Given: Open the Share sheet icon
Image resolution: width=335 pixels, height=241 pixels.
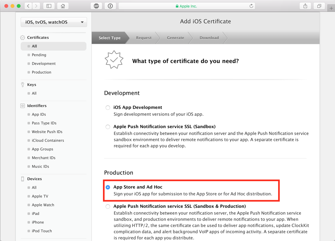Looking at the screenshot, I should [305, 6].
